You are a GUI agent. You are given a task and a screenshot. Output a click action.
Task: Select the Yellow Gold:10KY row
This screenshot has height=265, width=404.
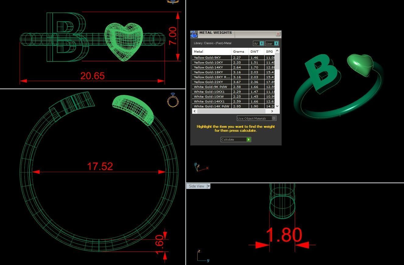point(234,62)
